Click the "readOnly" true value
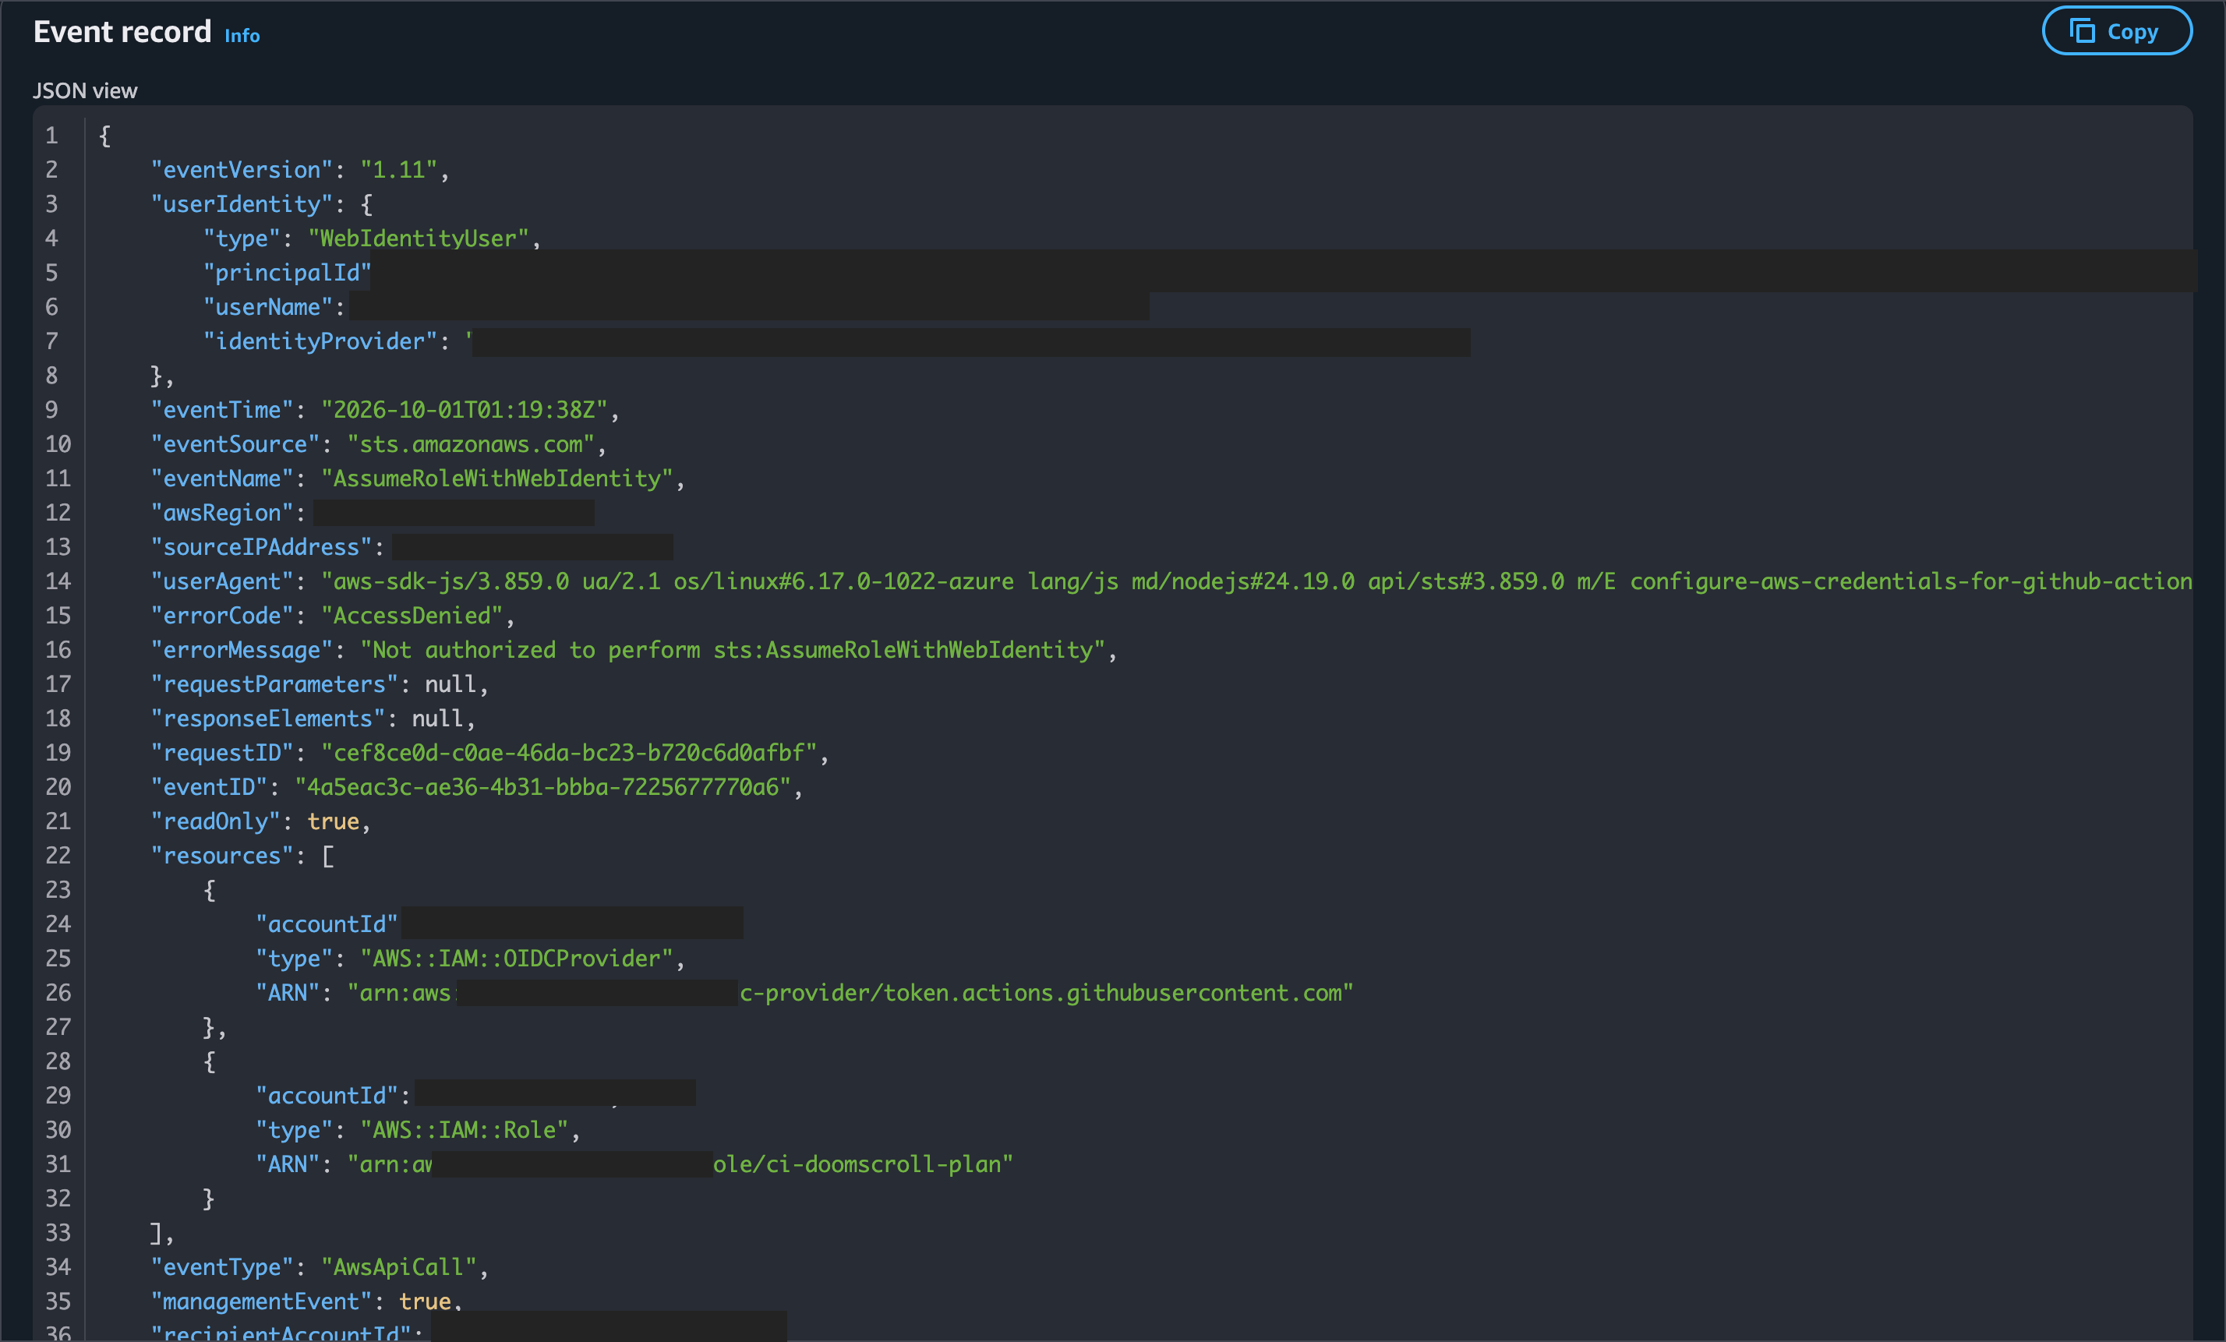Screen dimensions: 2226x1342 click(334, 822)
